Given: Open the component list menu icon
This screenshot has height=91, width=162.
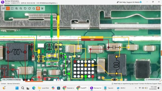Looking at the screenshot, I should coord(4,8).
